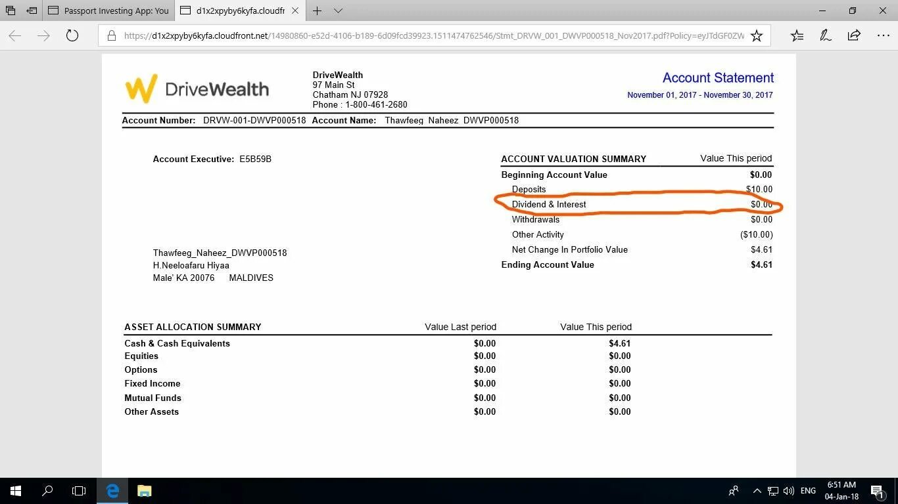Click the tabs you've set aside icon
Image resolution: width=898 pixels, height=504 pixels.
coord(11,10)
